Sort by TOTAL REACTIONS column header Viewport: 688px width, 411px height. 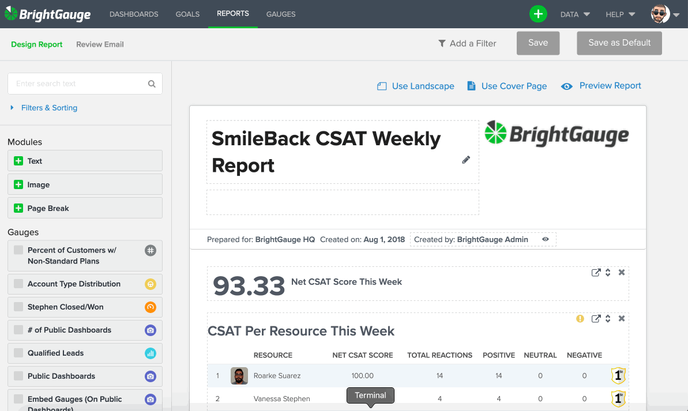click(439, 355)
